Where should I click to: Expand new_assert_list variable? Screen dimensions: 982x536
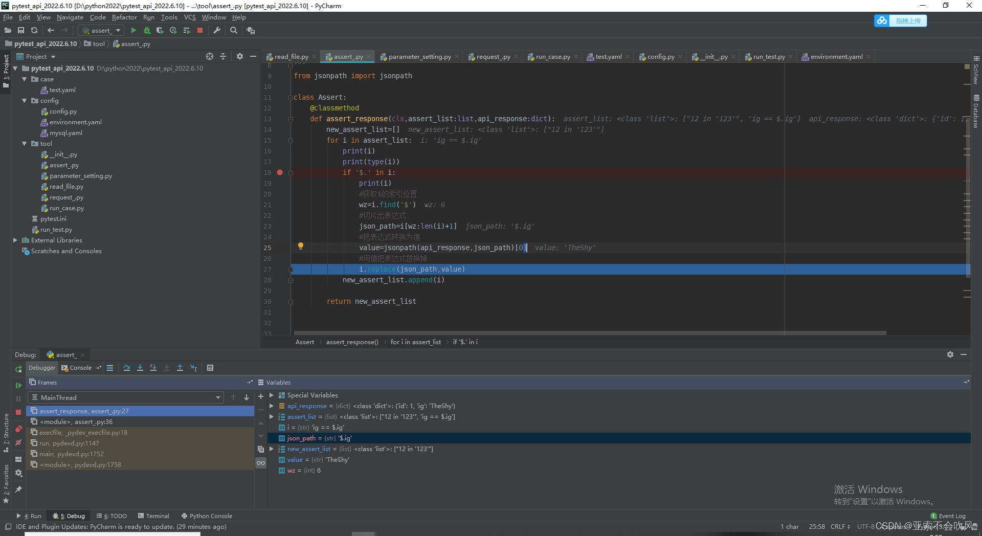coord(272,449)
